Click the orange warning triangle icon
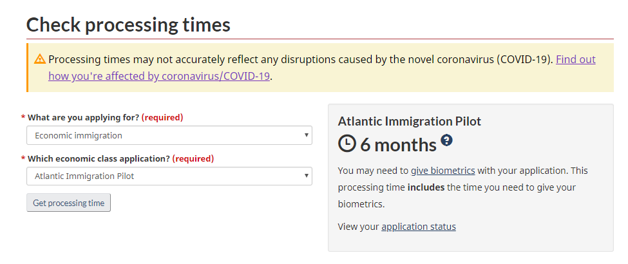The height and width of the screenshot is (264, 628). pyautogui.click(x=40, y=59)
